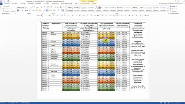Show or hide paragraph marks
The height and width of the screenshot is (104, 185).
(x=64, y=7)
